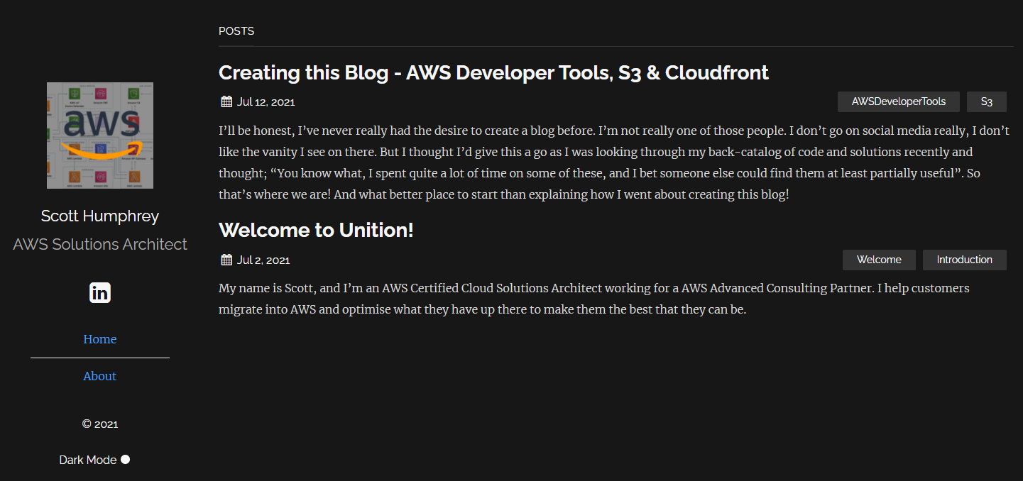Click the calendar icon beside Jul 12, 2021

point(226,101)
